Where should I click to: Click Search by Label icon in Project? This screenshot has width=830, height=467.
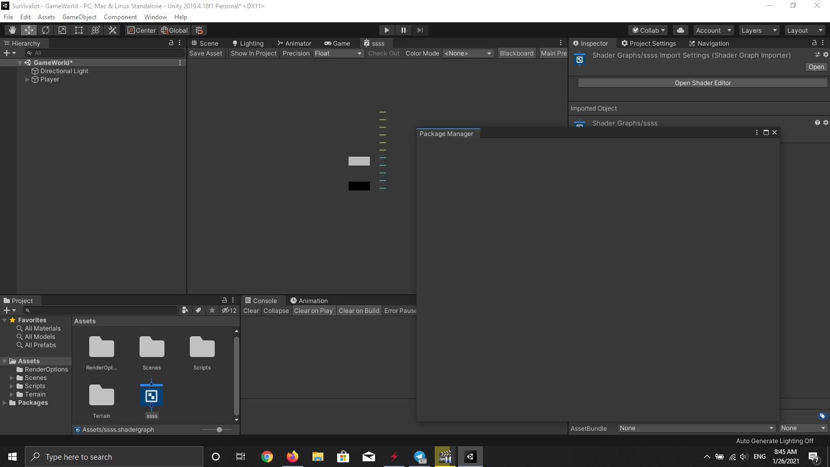click(x=198, y=310)
